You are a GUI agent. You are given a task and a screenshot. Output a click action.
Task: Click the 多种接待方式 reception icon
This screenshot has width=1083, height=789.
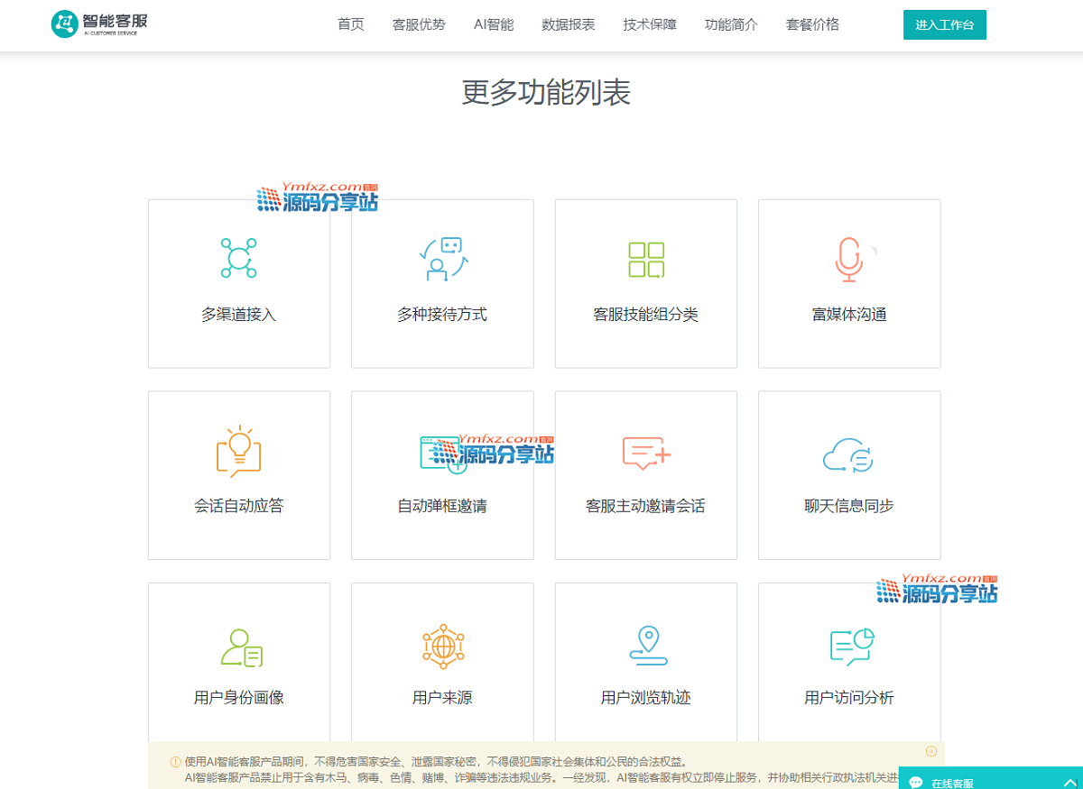click(442, 259)
